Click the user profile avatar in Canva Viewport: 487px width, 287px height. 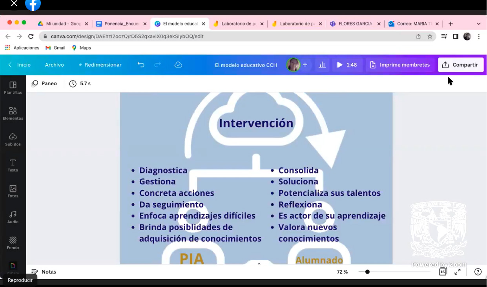[293, 65]
